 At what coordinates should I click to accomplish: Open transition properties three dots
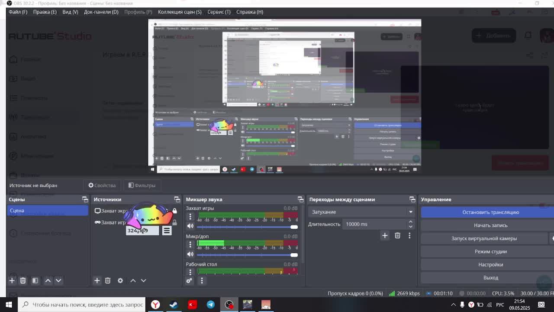pyautogui.click(x=409, y=235)
